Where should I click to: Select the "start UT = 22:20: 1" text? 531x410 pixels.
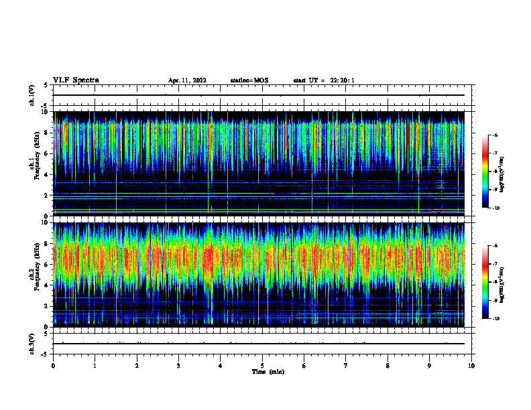324,80
